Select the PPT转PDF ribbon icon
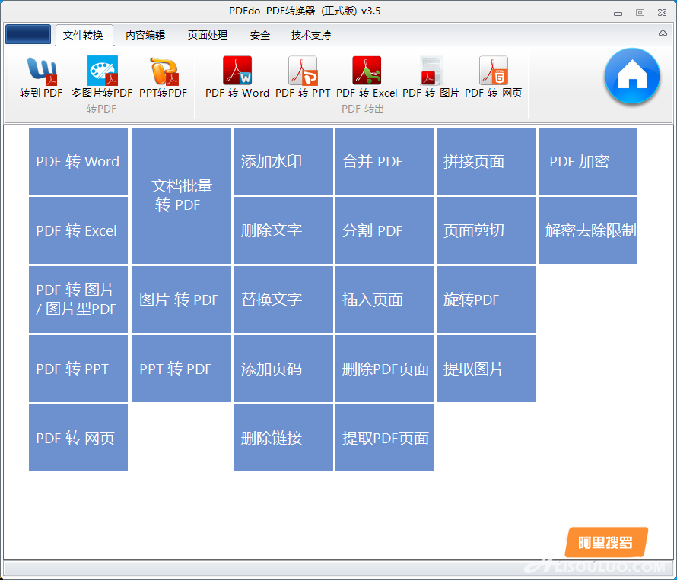This screenshot has width=677, height=580. [164, 77]
